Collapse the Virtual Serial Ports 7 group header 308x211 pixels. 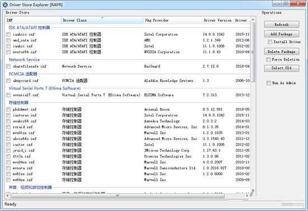tap(45, 88)
